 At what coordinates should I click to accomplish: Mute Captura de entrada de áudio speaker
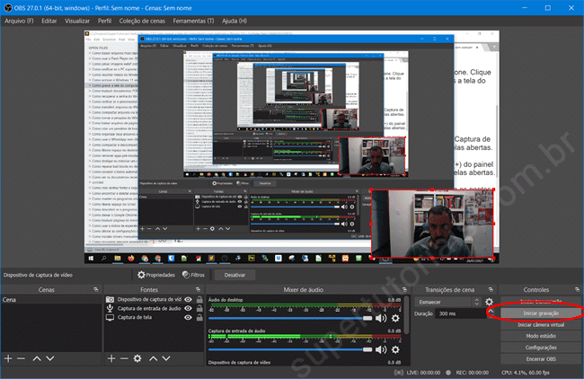[x=381, y=351]
